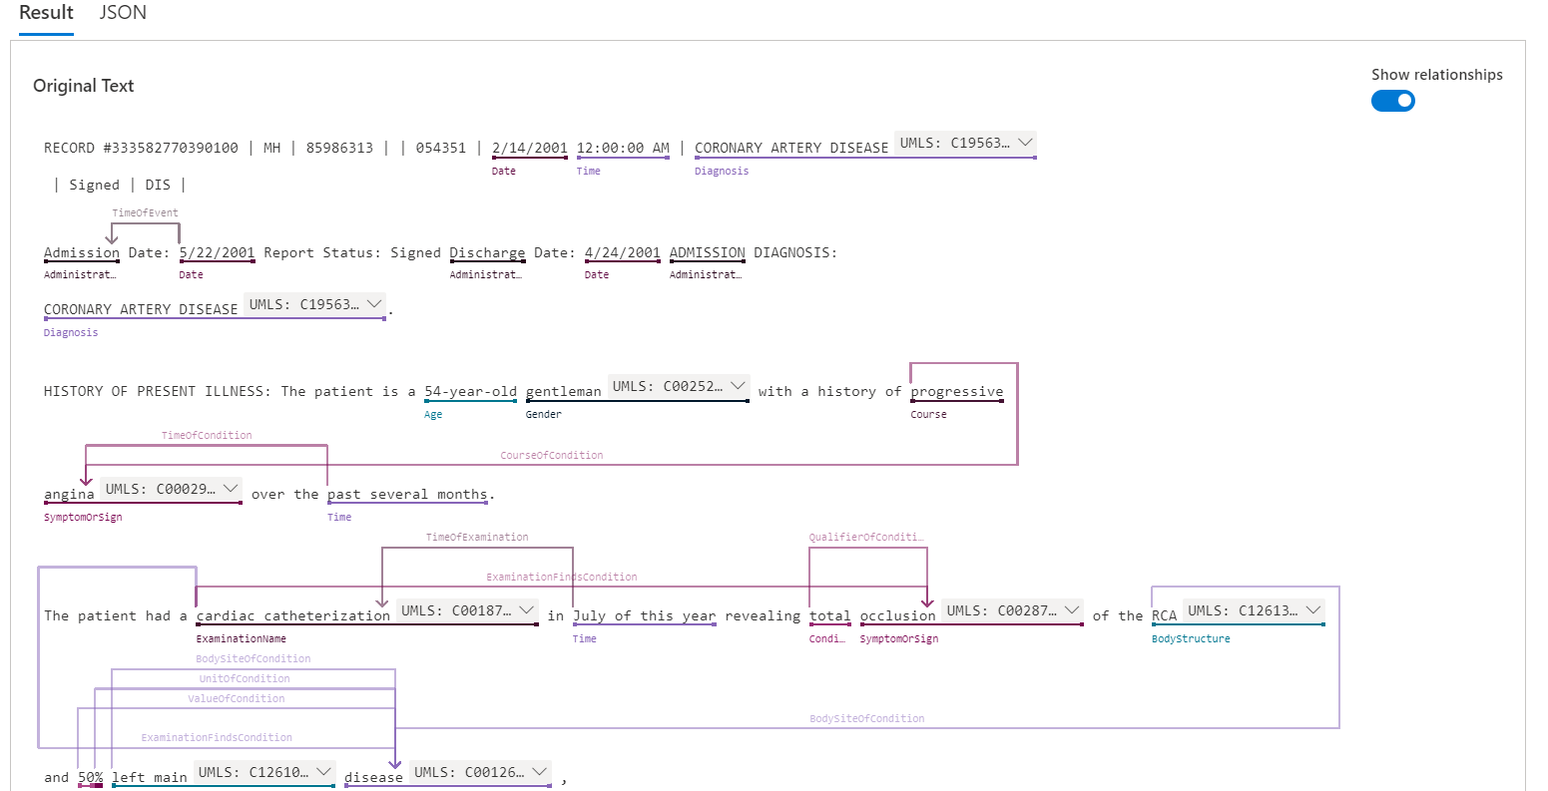Click the left main body structure entity
Screen dimensions: 1548x791
click(x=150, y=778)
